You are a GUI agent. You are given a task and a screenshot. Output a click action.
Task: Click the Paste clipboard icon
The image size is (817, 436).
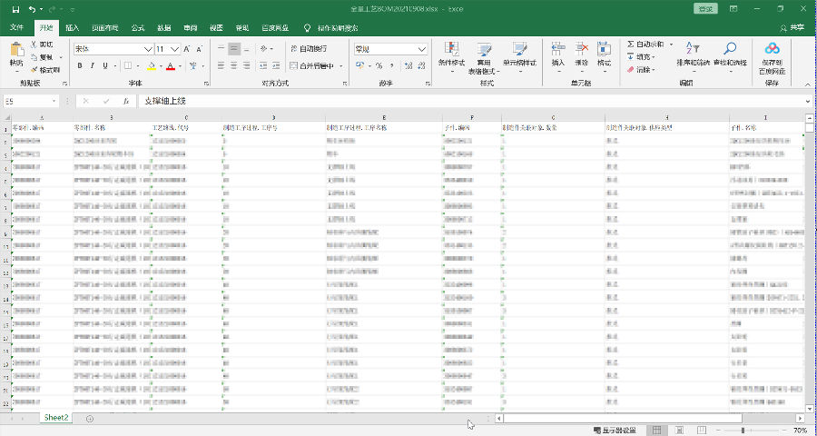[x=15, y=51]
